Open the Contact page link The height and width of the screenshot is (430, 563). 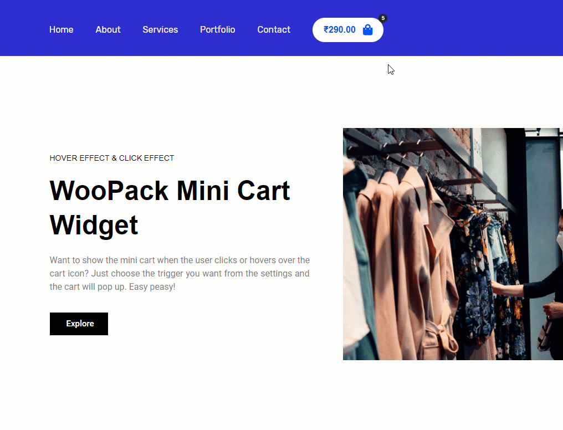pos(274,30)
